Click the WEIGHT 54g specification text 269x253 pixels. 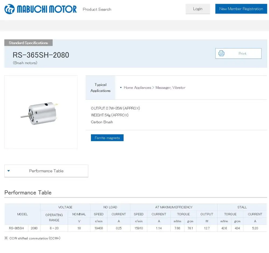point(110,115)
